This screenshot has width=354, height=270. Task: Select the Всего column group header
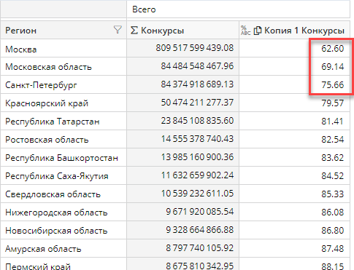coord(238,9)
